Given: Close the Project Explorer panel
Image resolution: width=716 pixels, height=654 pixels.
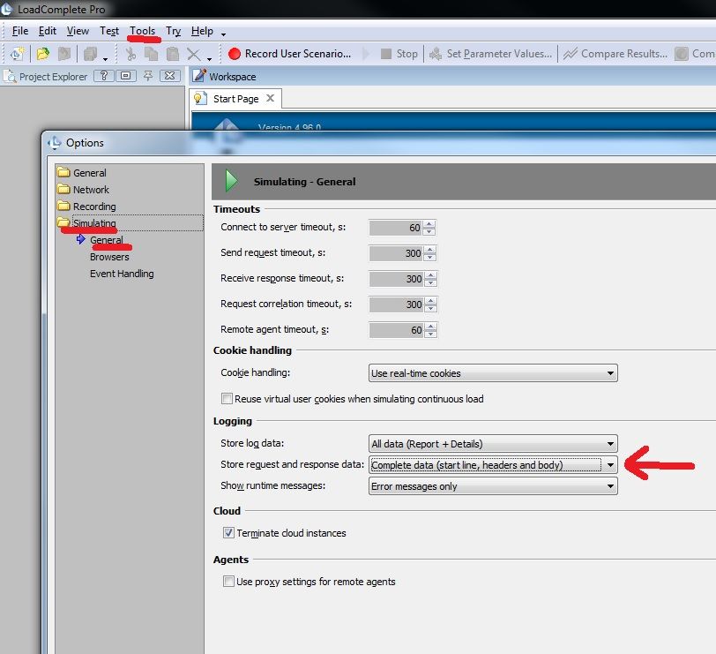Looking at the screenshot, I should 170,76.
